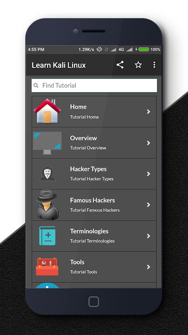Open the three-dot overflow menu
188x335 pixels.
click(154, 65)
